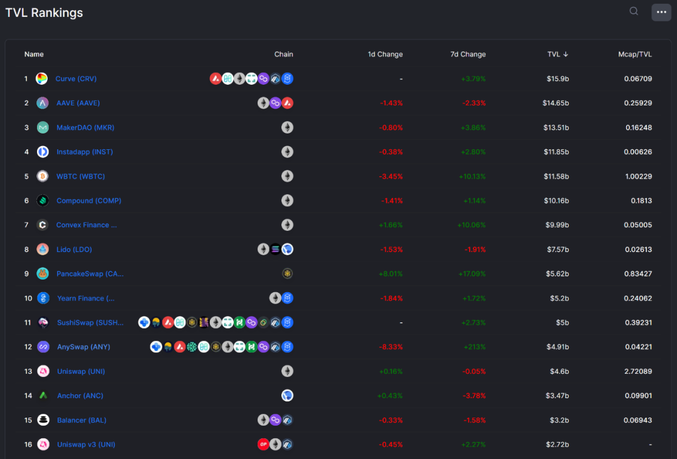Click the SushiSwap logo icon
This screenshot has width=677, height=459.
pyautogui.click(x=43, y=322)
